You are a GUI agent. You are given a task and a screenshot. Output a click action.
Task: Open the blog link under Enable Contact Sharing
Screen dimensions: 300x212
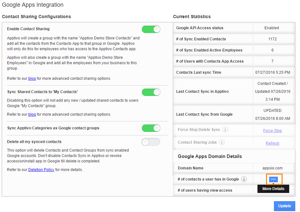(32, 79)
